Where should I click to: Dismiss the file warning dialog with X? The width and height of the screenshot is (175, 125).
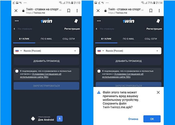coord(158,92)
